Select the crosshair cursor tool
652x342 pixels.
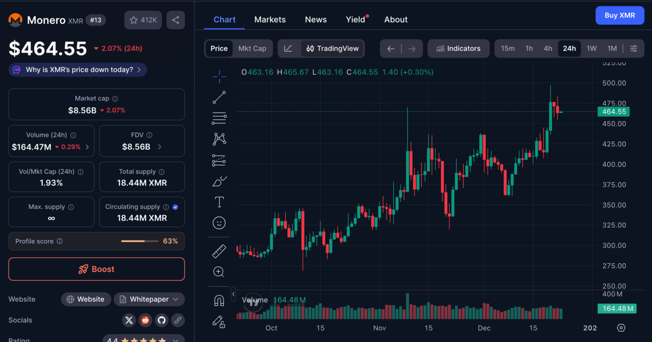[x=220, y=77]
